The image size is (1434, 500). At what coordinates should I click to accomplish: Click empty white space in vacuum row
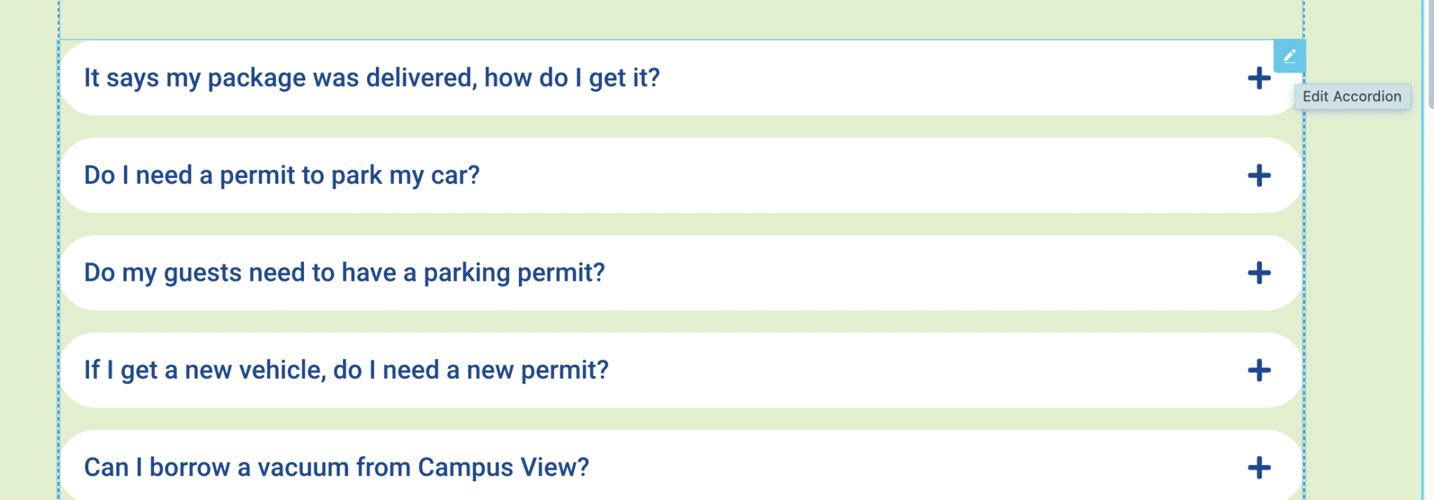(x=910, y=467)
